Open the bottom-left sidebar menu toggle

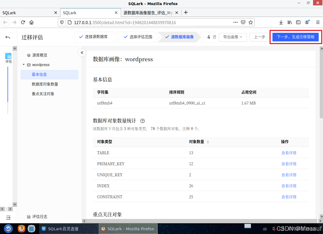click(x=8, y=217)
